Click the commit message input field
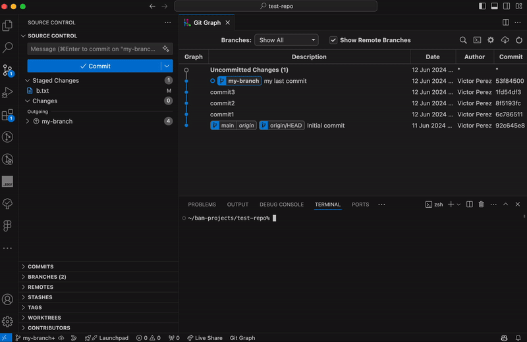This screenshot has height=342, width=527. tap(91, 49)
